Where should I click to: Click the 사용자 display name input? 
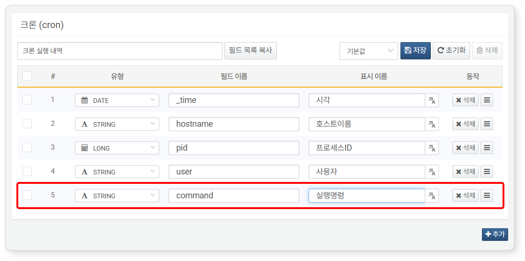tap(367, 172)
